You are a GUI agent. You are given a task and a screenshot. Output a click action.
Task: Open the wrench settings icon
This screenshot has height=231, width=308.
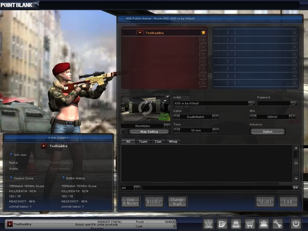coord(277,223)
